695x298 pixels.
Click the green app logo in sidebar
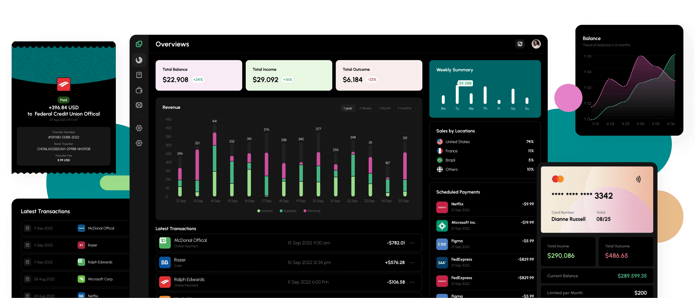pos(139,44)
